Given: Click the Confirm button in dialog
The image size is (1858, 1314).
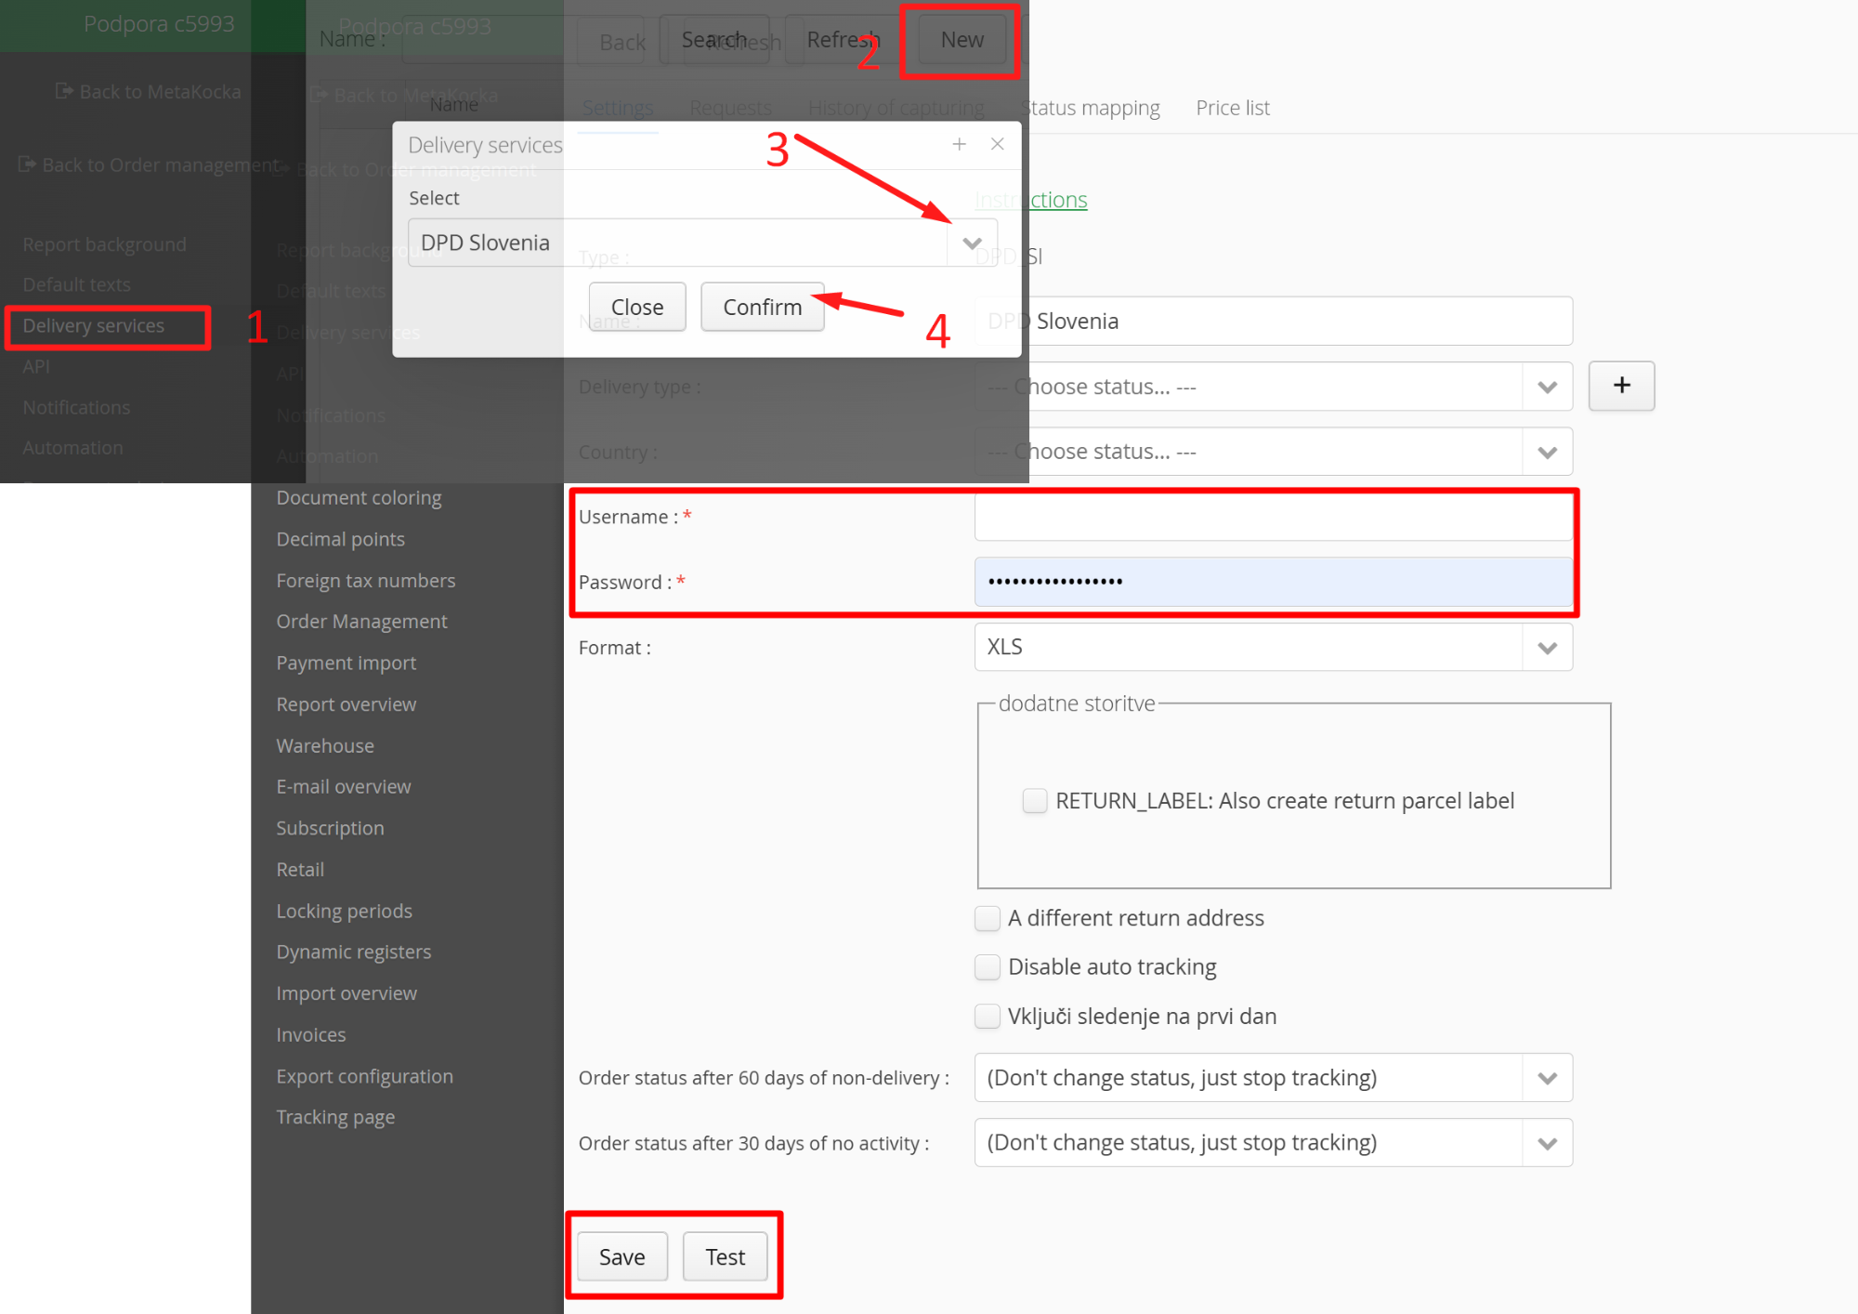Looking at the screenshot, I should tap(762, 307).
